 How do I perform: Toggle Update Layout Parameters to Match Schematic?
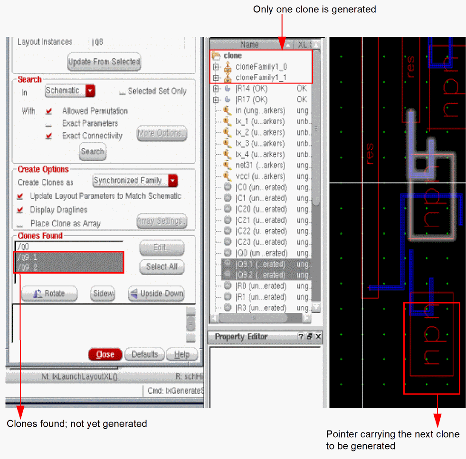pyautogui.click(x=20, y=196)
